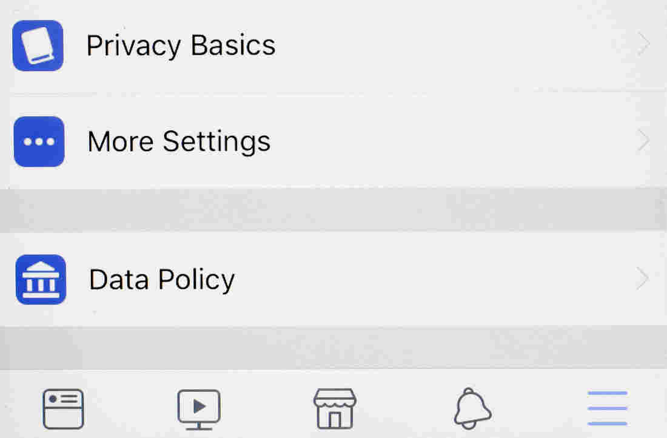
Task: Select the hamburger menu tab
Action: click(608, 408)
